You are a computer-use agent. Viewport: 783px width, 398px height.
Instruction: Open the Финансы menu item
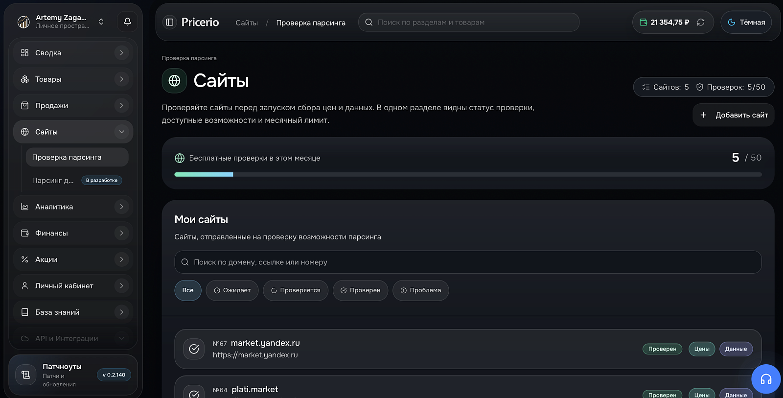coord(73,234)
